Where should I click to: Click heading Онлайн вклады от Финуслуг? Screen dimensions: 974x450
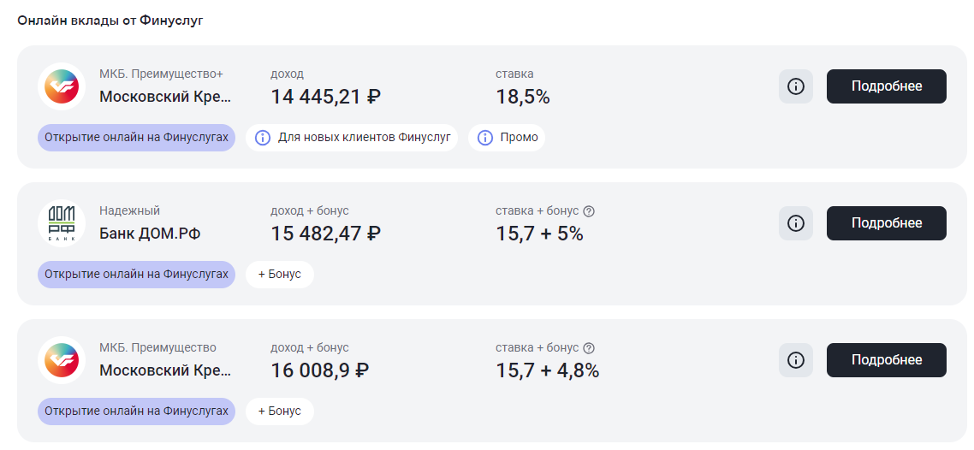click(x=110, y=21)
